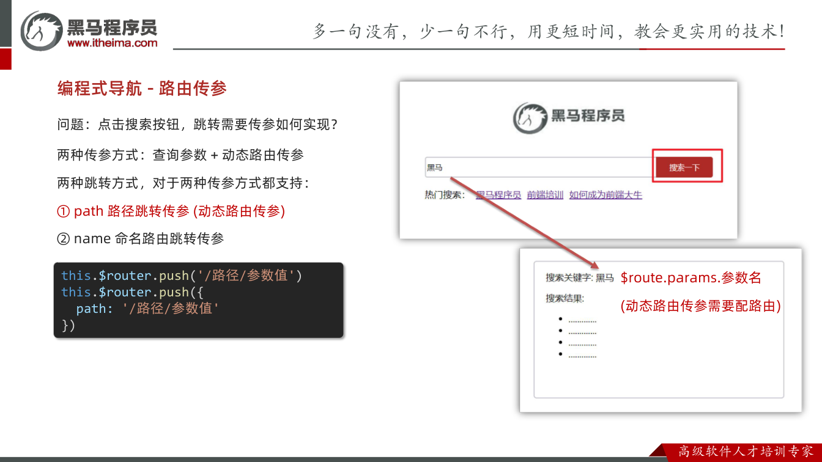Screen dimensions: 822x462
Task: Click the search input containing 黑马
Action: coord(539,167)
